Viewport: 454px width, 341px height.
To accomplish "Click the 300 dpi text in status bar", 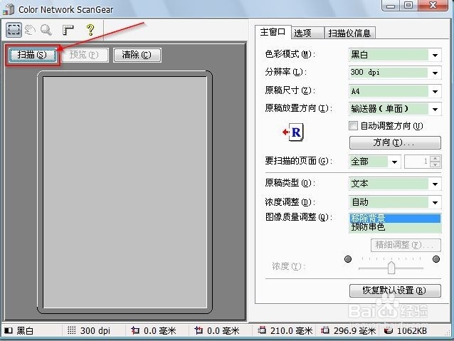I will (x=95, y=330).
